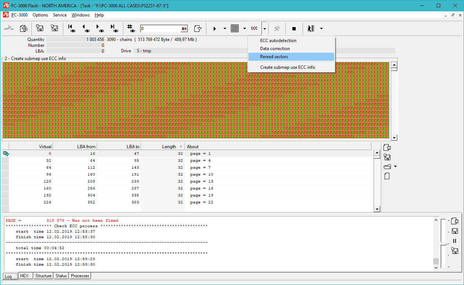Click open folder icon beside chain table

[387, 167]
